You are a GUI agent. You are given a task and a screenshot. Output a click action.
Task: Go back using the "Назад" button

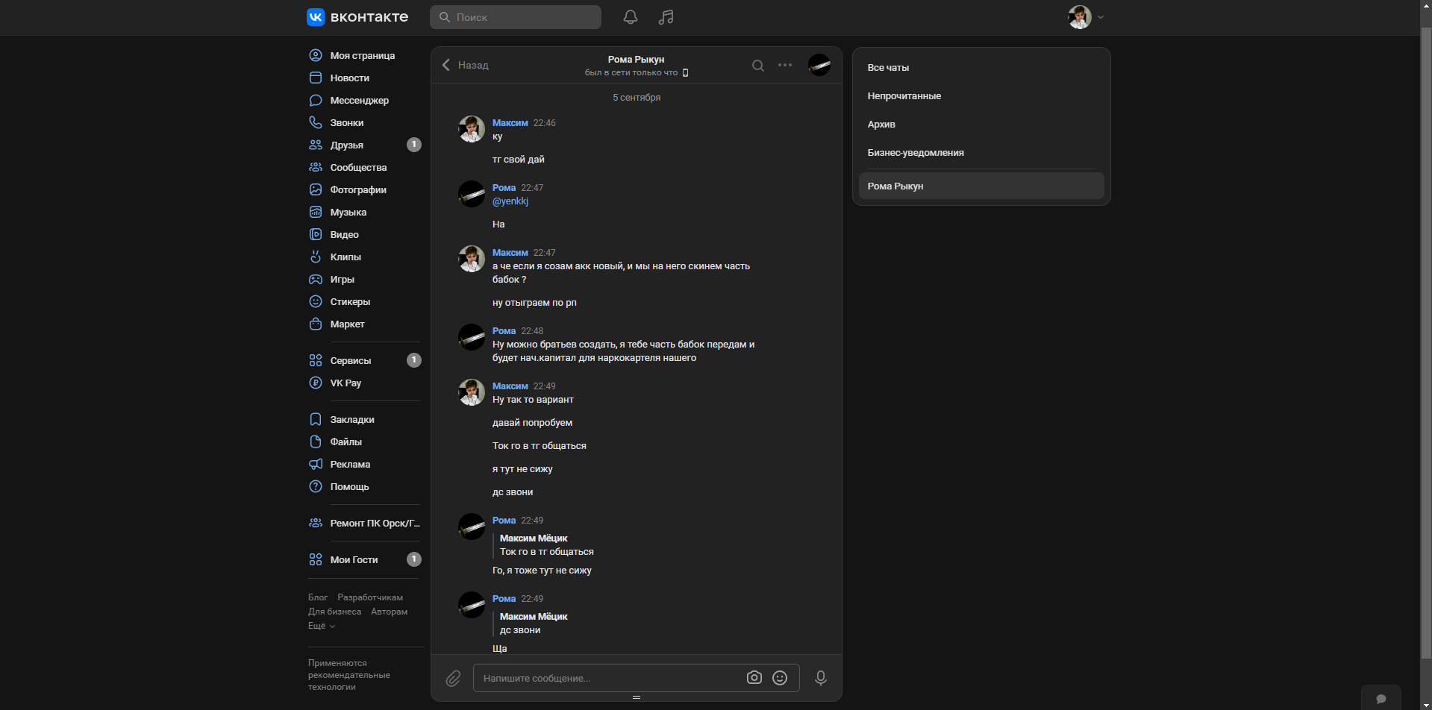(x=465, y=66)
